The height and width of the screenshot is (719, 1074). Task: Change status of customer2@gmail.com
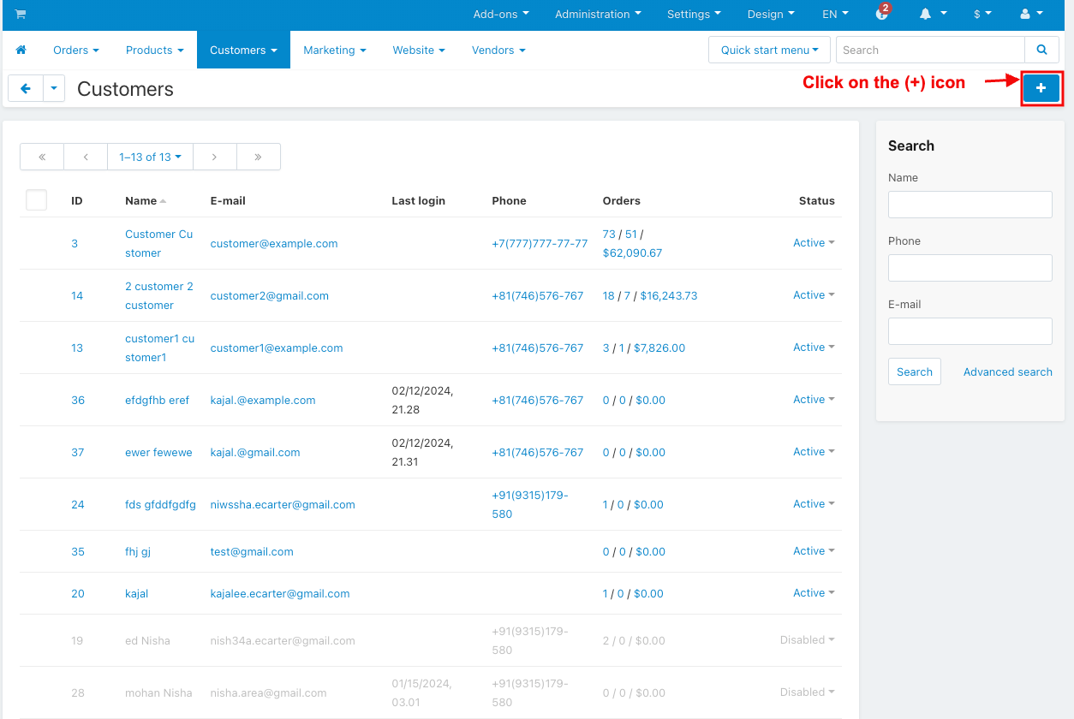814,295
